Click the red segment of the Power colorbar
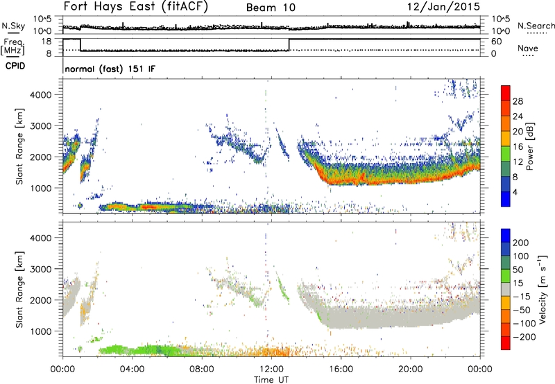The width and height of the screenshot is (555, 384). [x=506, y=94]
